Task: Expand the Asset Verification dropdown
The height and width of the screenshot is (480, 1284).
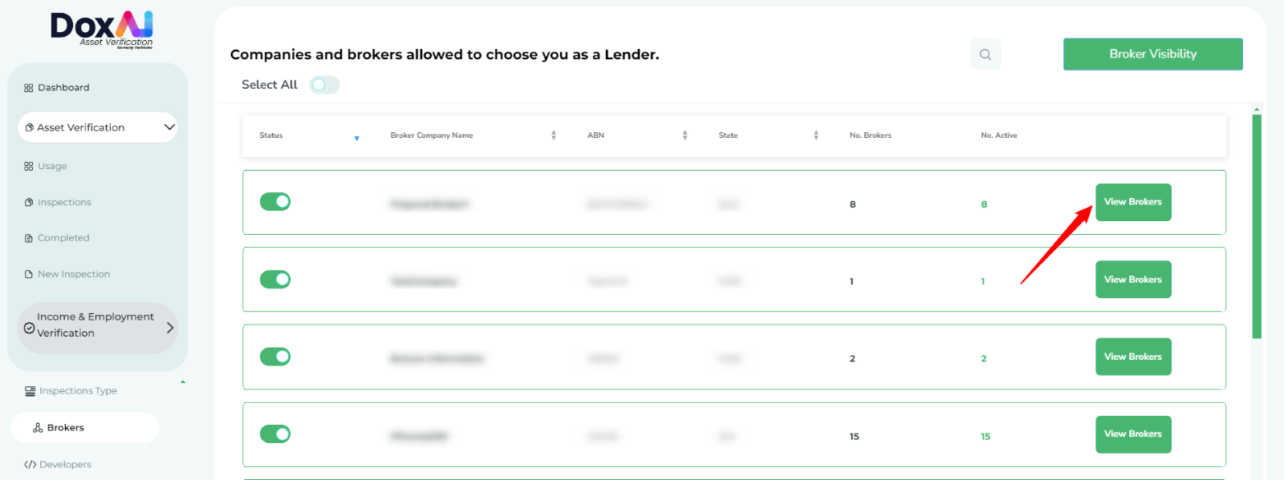Action: click(169, 127)
